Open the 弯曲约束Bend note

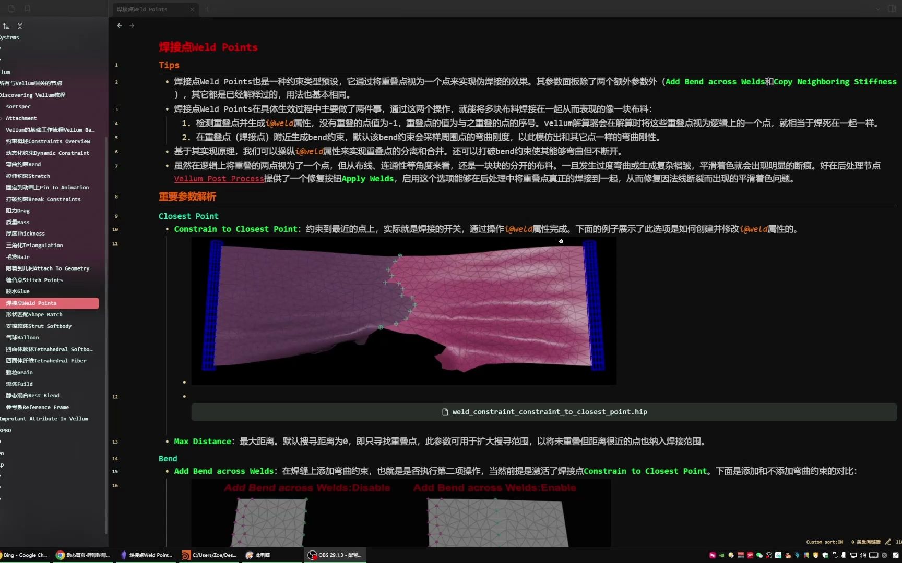tap(23, 164)
